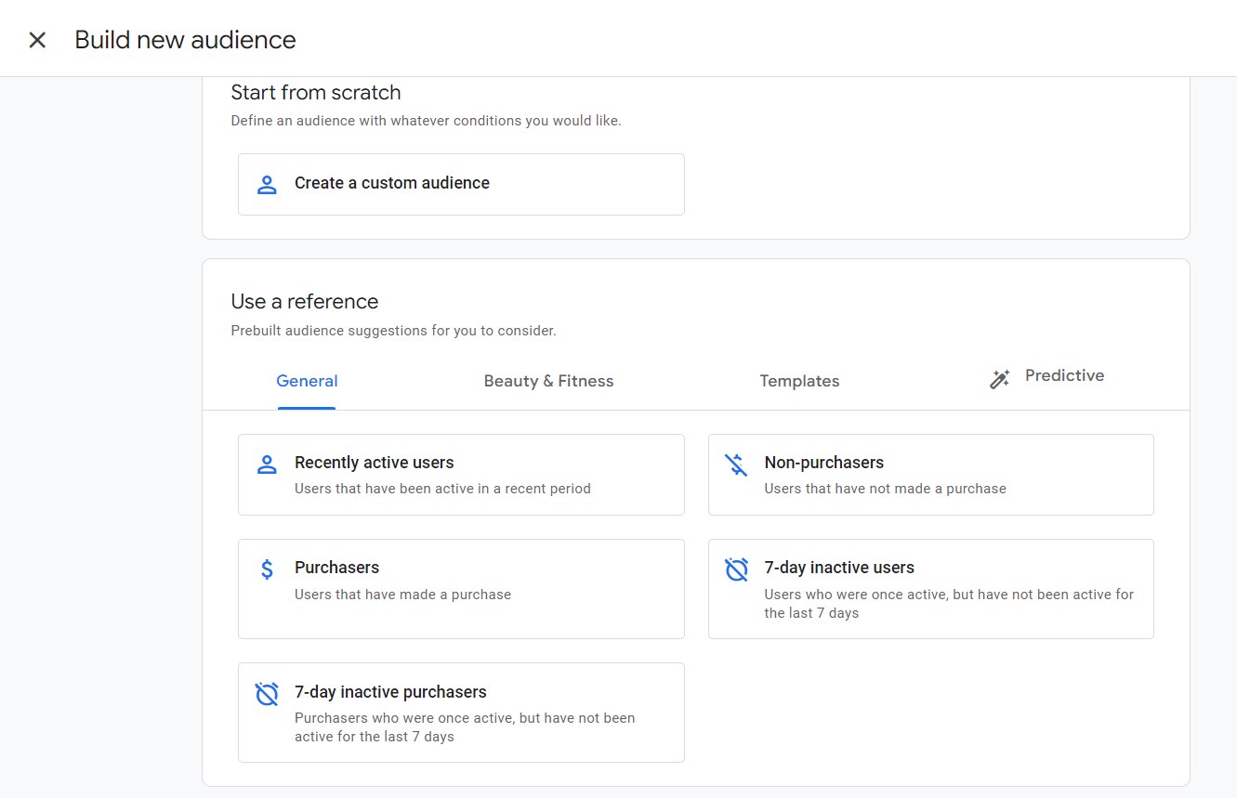The width and height of the screenshot is (1237, 798).
Task: Select Create a custom audience
Action: click(x=461, y=184)
